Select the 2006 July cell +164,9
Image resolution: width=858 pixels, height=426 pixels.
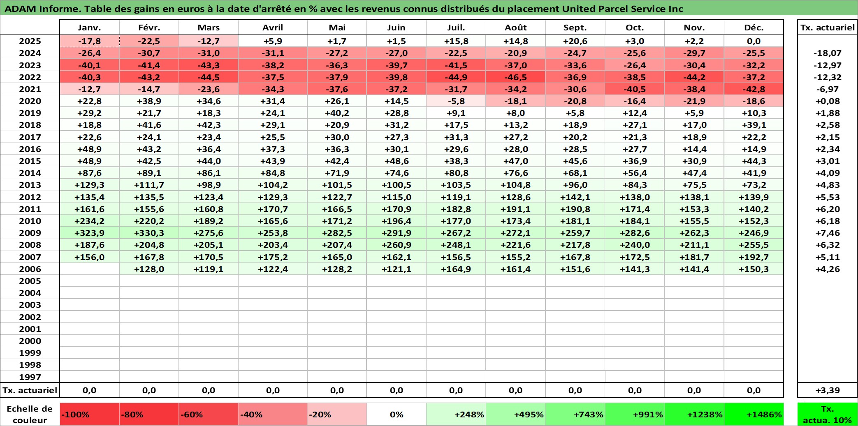[x=456, y=269]
